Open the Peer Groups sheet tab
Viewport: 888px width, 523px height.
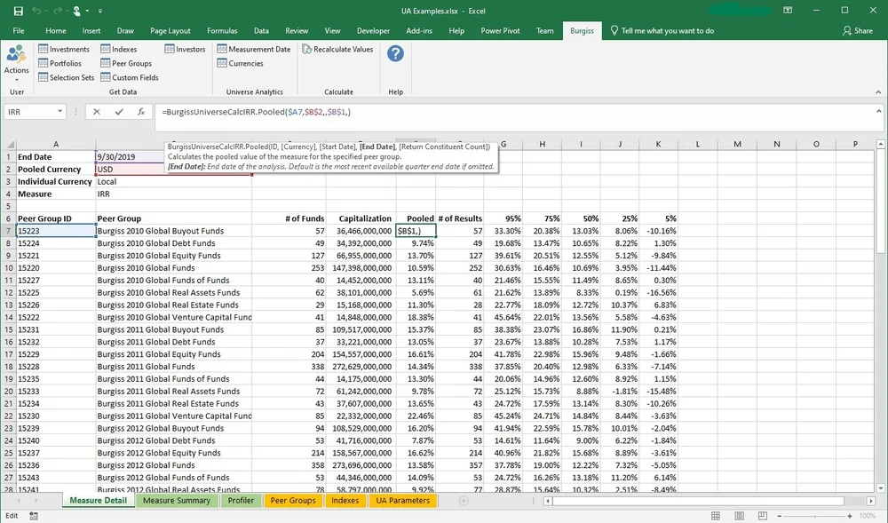[293, 501]
